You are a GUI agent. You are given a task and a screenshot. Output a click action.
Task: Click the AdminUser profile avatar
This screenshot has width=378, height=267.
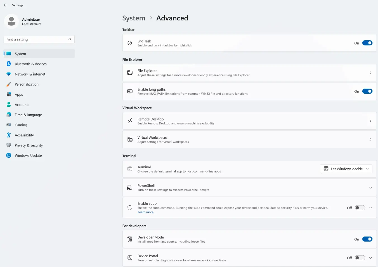click(x=11, y=21)
